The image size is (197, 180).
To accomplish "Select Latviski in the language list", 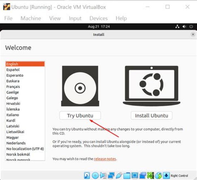I will 25,126.
